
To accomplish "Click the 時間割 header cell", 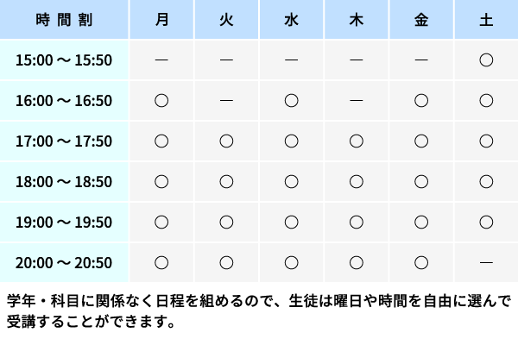I will click(x=64, y=20).
